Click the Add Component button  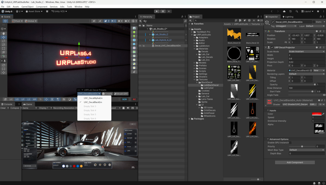[x=295, y=162]
